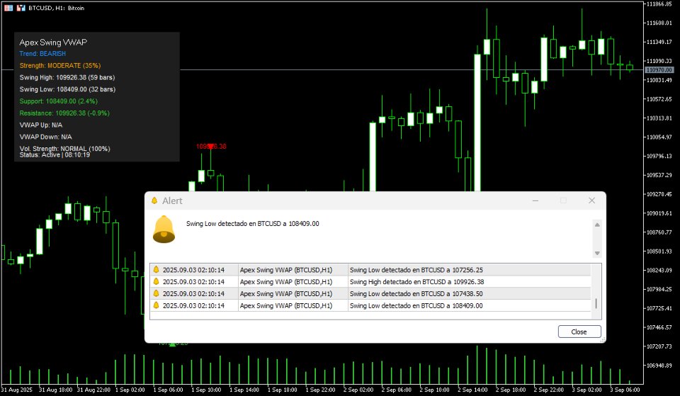Click the VWAP Down: N/A line
Image resolution: width=680 pixels, height=396 pixels.
(x=45, y=137)
